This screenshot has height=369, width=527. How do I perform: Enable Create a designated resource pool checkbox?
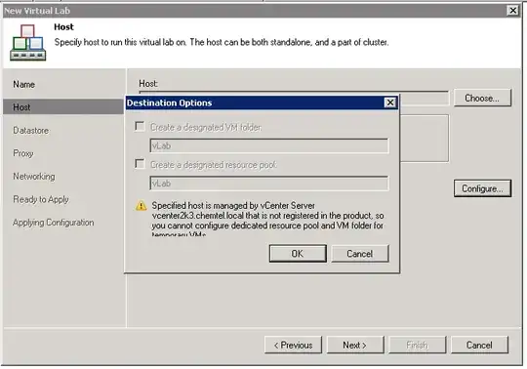click(x=140, y=164)
